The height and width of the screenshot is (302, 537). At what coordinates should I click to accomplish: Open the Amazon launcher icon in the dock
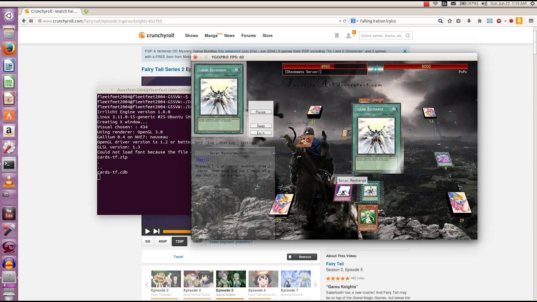pos(9,131)
